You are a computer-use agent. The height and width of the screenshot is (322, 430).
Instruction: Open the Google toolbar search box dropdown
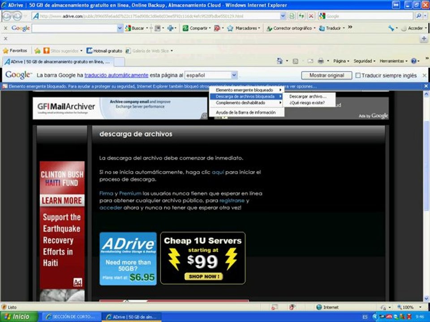click(x=120, y=28)
